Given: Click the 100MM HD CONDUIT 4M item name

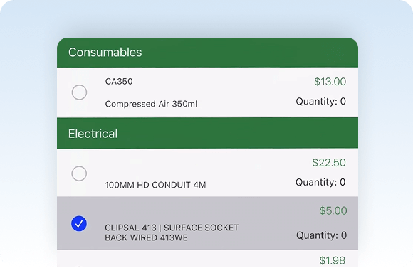Looking at the screenshot, I should click(155, 185).
